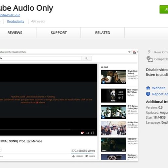Click the lightning bolt Runs Offline icon

(x=149, y=52)
